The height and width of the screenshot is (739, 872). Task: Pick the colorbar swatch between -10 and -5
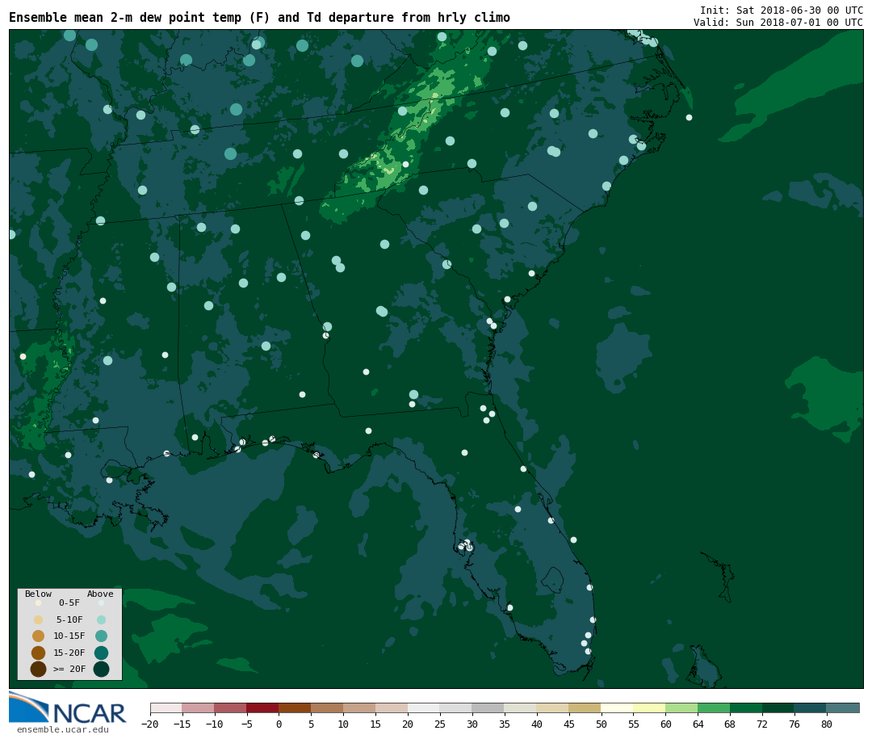click(x=231, y=708)
